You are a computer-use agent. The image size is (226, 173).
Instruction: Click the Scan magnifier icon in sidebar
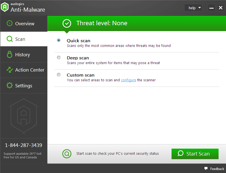tap(9, 39)
